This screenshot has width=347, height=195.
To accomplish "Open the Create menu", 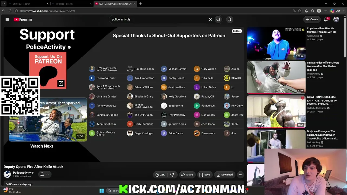I will pos(312,19).
